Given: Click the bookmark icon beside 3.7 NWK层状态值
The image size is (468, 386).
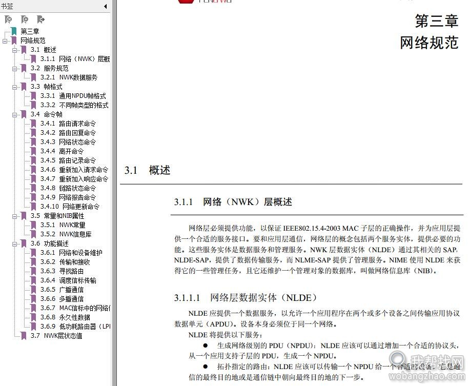Looking at the screenshot, I should pos(24,336).
